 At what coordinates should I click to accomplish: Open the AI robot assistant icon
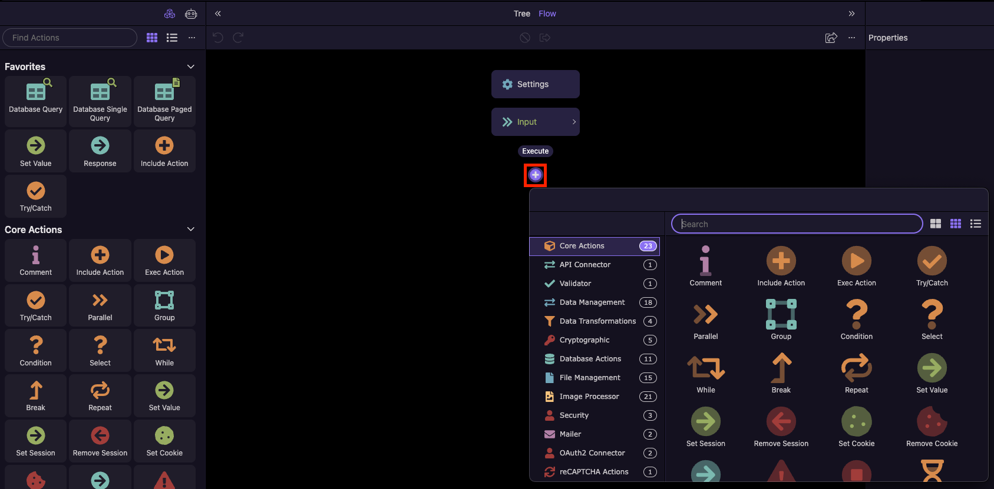[191, 14]
